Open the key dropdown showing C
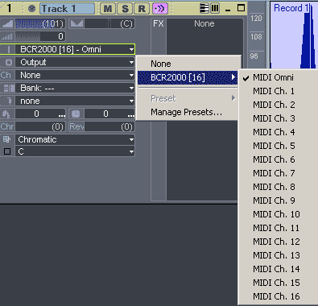Image resolution: width=318 pixels, height=306 pixels. [75, 151]
